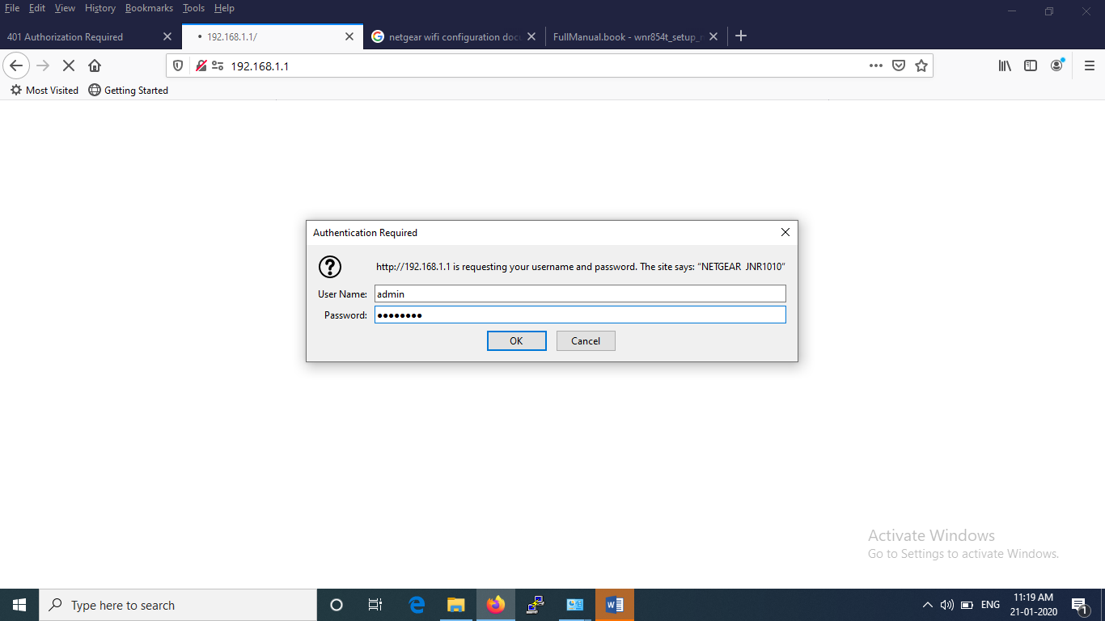Open the Windows Start menu

pyautogui.click(x=19, y=605)
